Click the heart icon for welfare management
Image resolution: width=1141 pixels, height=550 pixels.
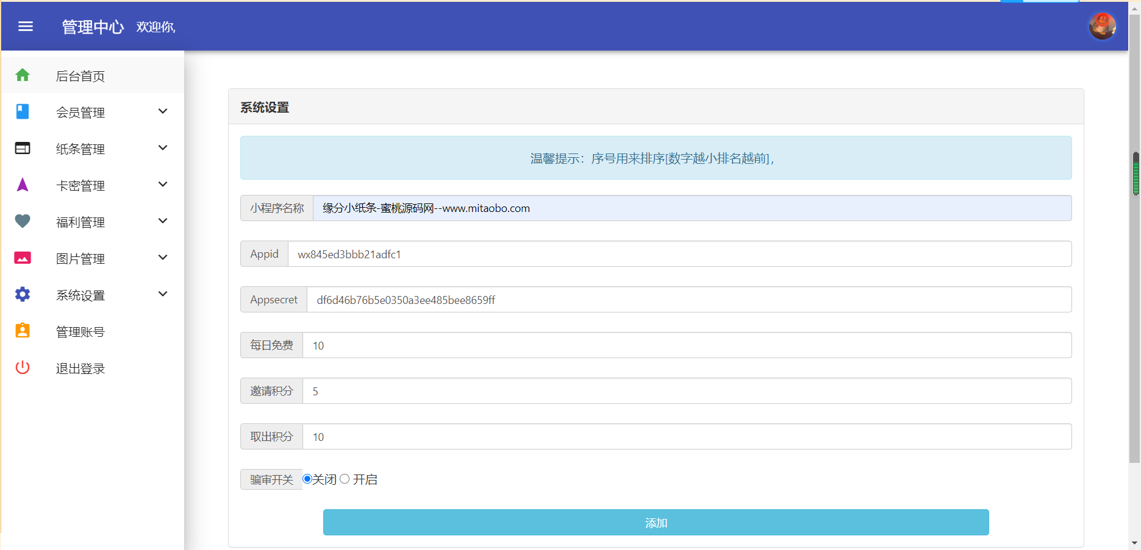tap(23, 221)
